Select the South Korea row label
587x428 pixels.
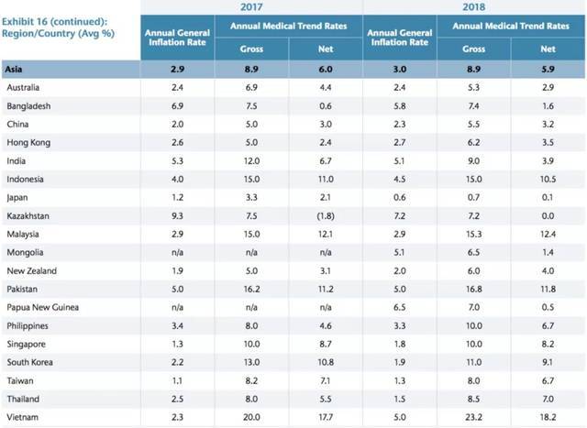click(28, 361)
